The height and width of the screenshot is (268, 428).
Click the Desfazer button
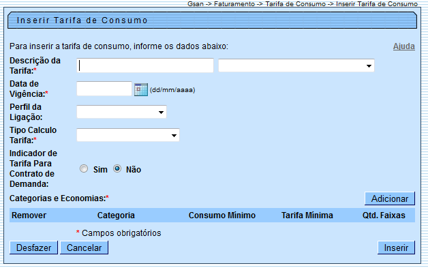click(33, 248)
